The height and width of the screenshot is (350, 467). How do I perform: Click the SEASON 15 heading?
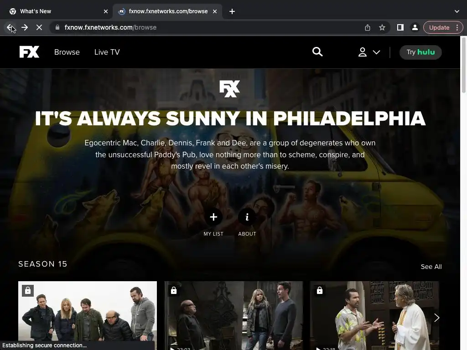pos(43,264)
